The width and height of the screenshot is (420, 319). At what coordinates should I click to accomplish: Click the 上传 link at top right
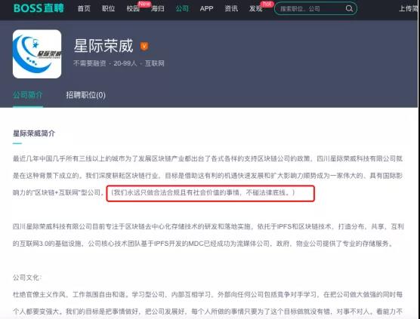click(408, 8)
